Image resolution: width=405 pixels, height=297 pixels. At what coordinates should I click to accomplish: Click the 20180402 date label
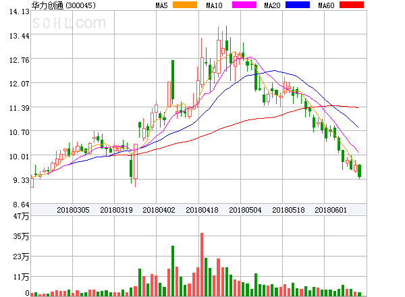(159, 210)
